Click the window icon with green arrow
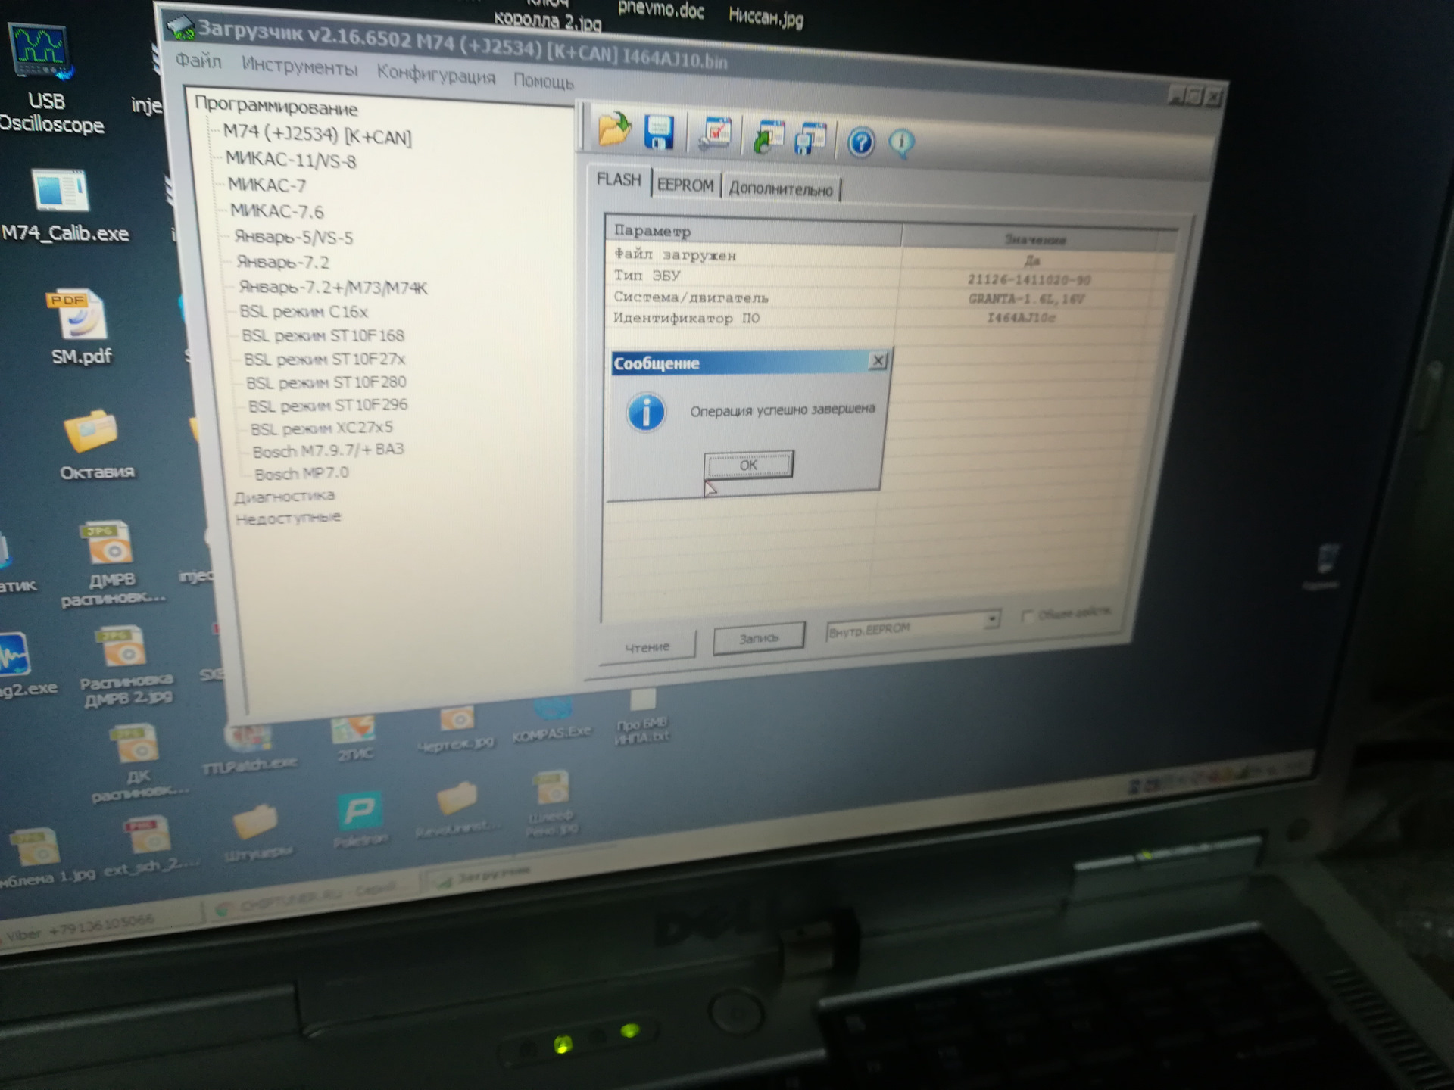Image resolution: width=1454 pixels, height=1090 pixels. tap(769, 137)
